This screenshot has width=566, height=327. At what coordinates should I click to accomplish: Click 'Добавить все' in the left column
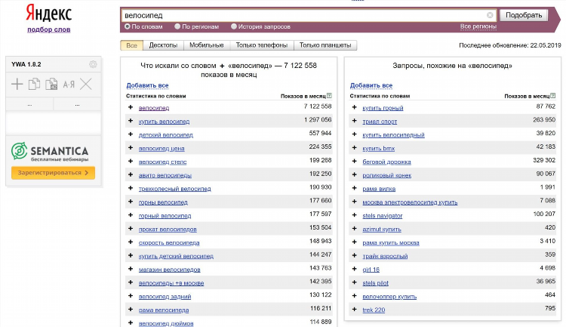pos(147,85)
